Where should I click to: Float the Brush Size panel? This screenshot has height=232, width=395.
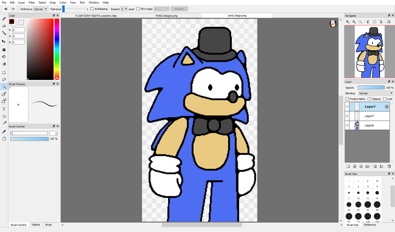click(x=389, y=174)
